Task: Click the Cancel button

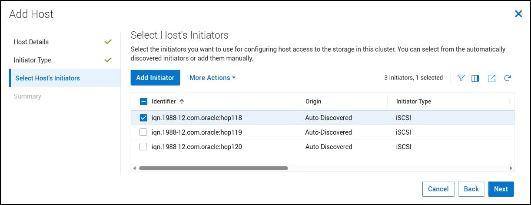Action: [438, 189]
